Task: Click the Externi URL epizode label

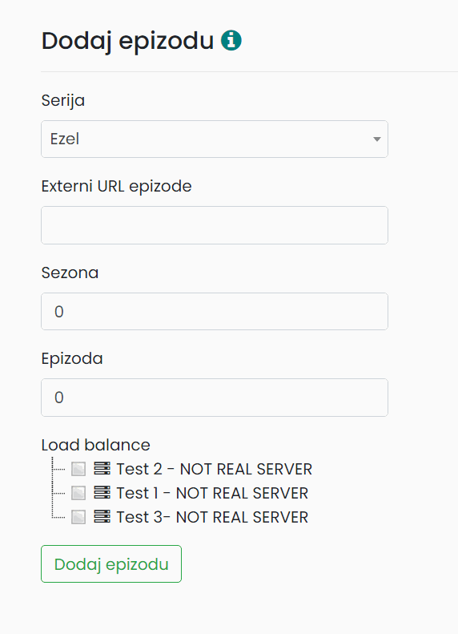Action: click(116, 187)
